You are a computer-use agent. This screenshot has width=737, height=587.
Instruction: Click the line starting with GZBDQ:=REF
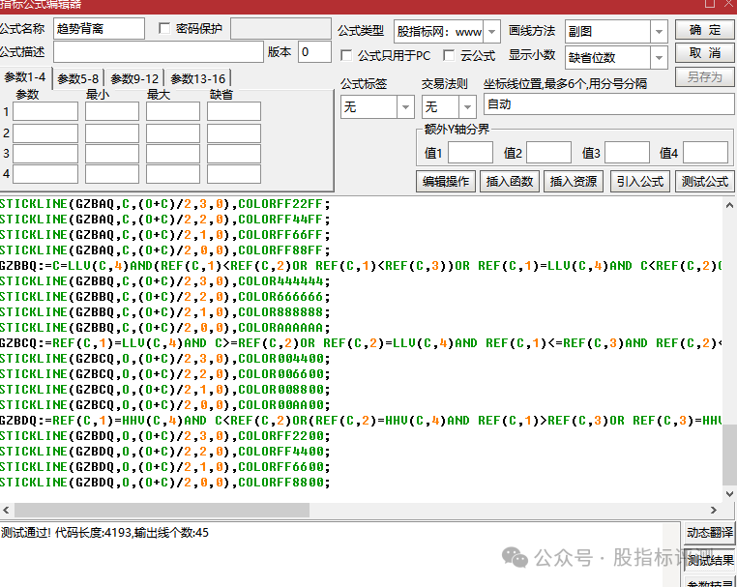(x=361, y=421)
